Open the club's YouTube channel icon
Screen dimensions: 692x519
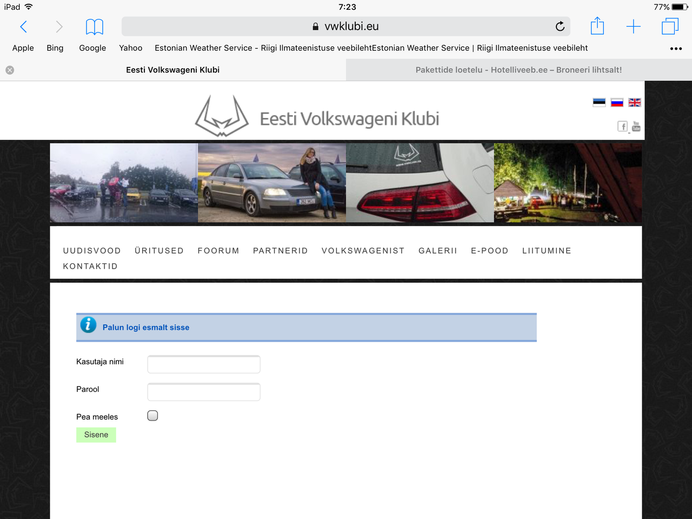tap(636, 127)
